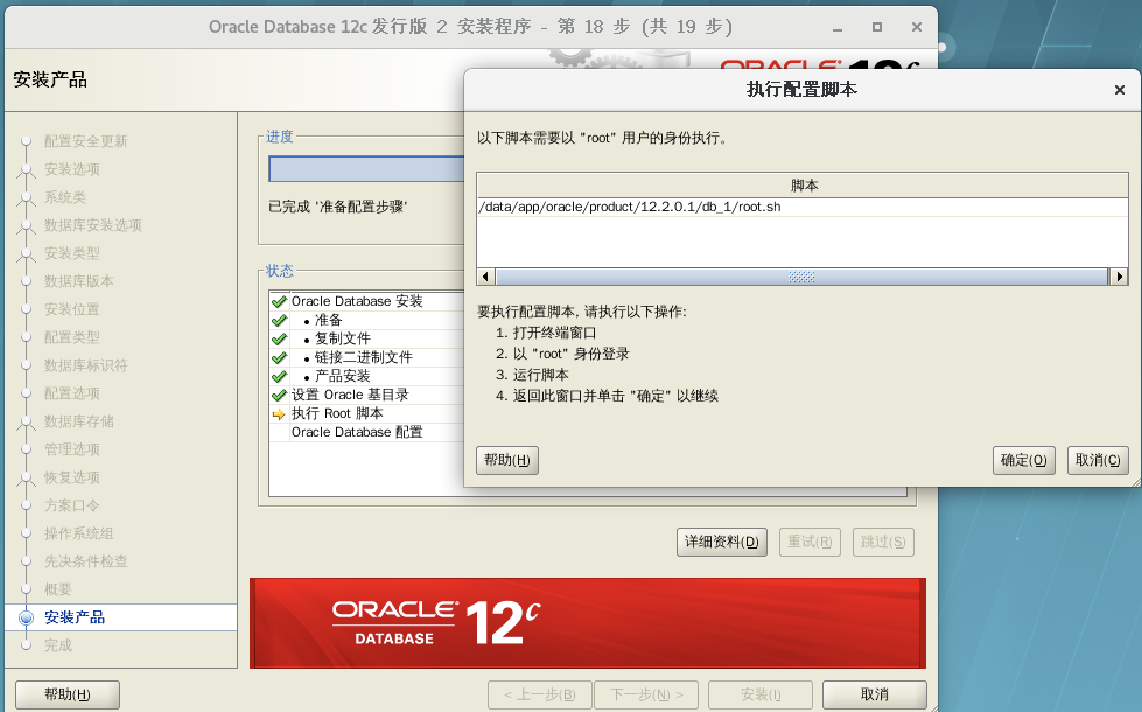Open 详细资料(D) details view
This screenshot has height=712, width=1142.
(x=721, y=542)
